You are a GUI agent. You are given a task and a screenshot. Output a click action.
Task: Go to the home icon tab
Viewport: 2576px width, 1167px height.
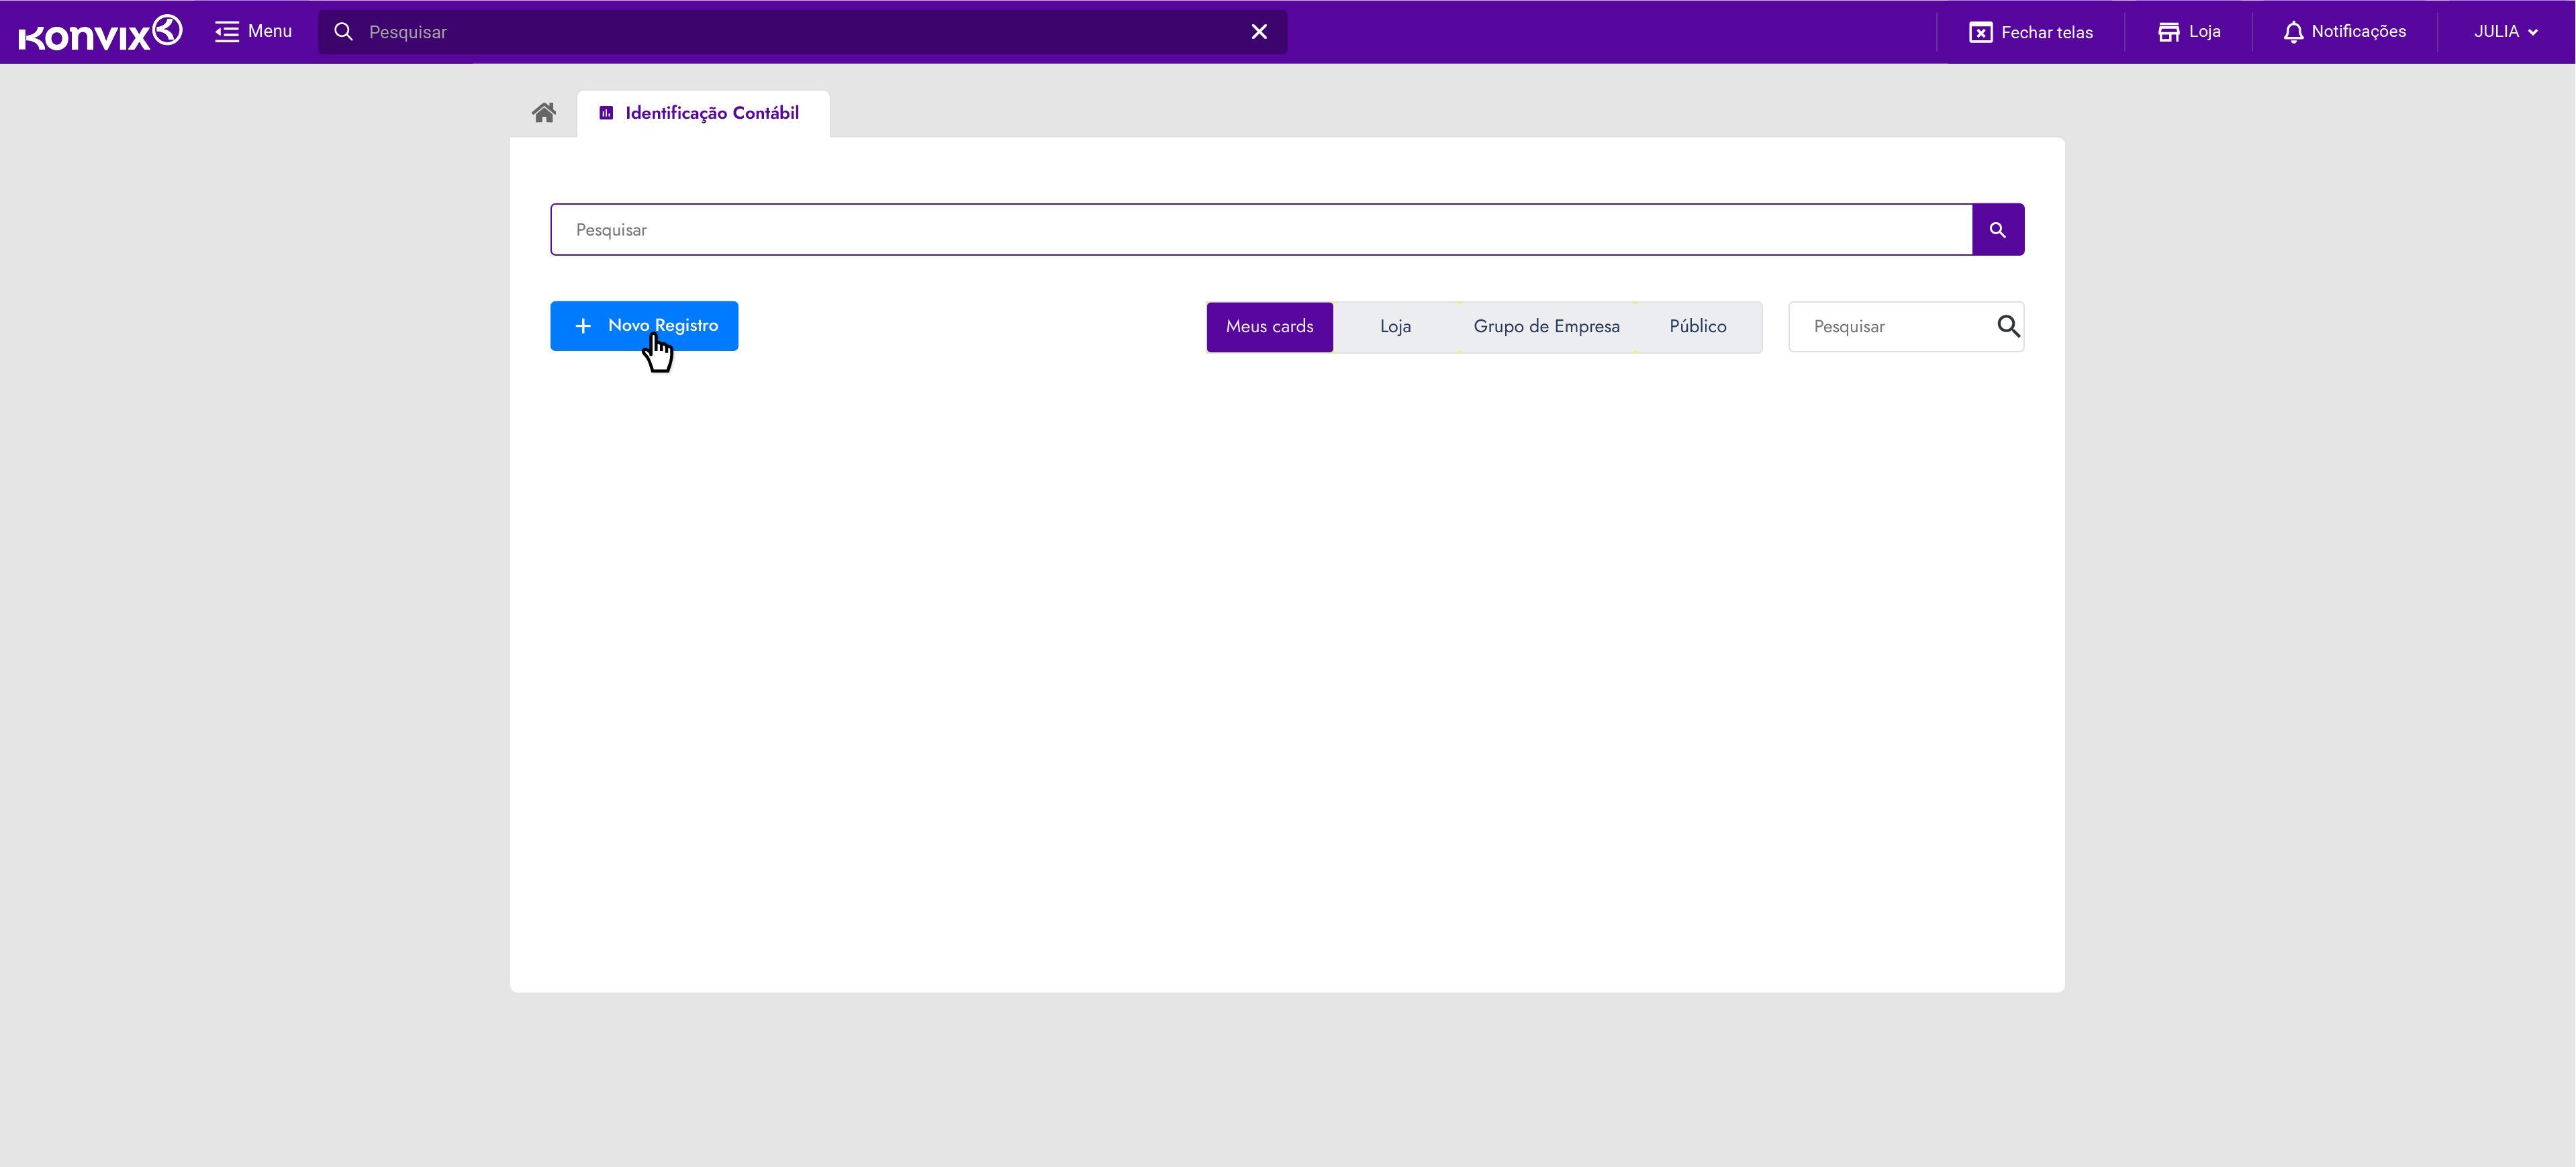[x=543, y=113]
